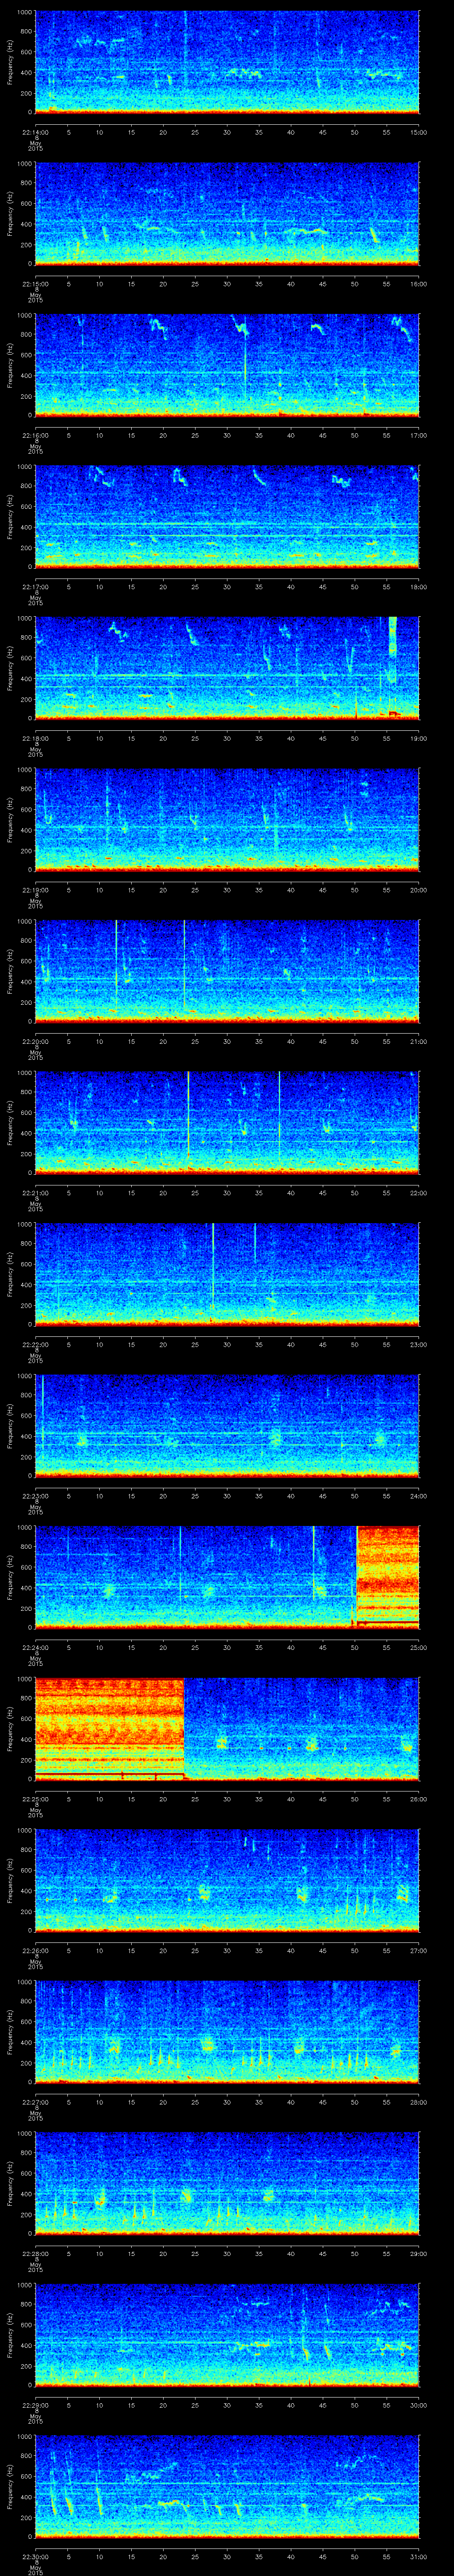Click the vertical line at 13s in 22:20 panel
The image size is (454, 2576).
coord(117,965)
